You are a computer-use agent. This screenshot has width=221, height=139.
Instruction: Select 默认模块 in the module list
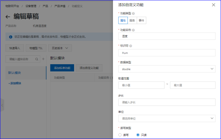pos(26,73)
